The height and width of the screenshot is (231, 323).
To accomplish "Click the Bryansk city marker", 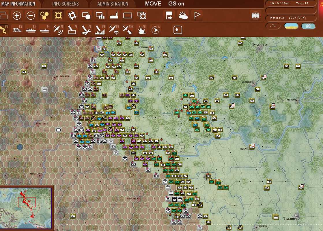I will point(139,198).
